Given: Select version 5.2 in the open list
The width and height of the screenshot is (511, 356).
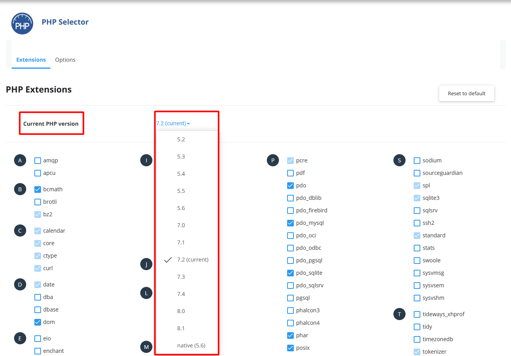Looking at the screenshot, I should click(181, 139).
